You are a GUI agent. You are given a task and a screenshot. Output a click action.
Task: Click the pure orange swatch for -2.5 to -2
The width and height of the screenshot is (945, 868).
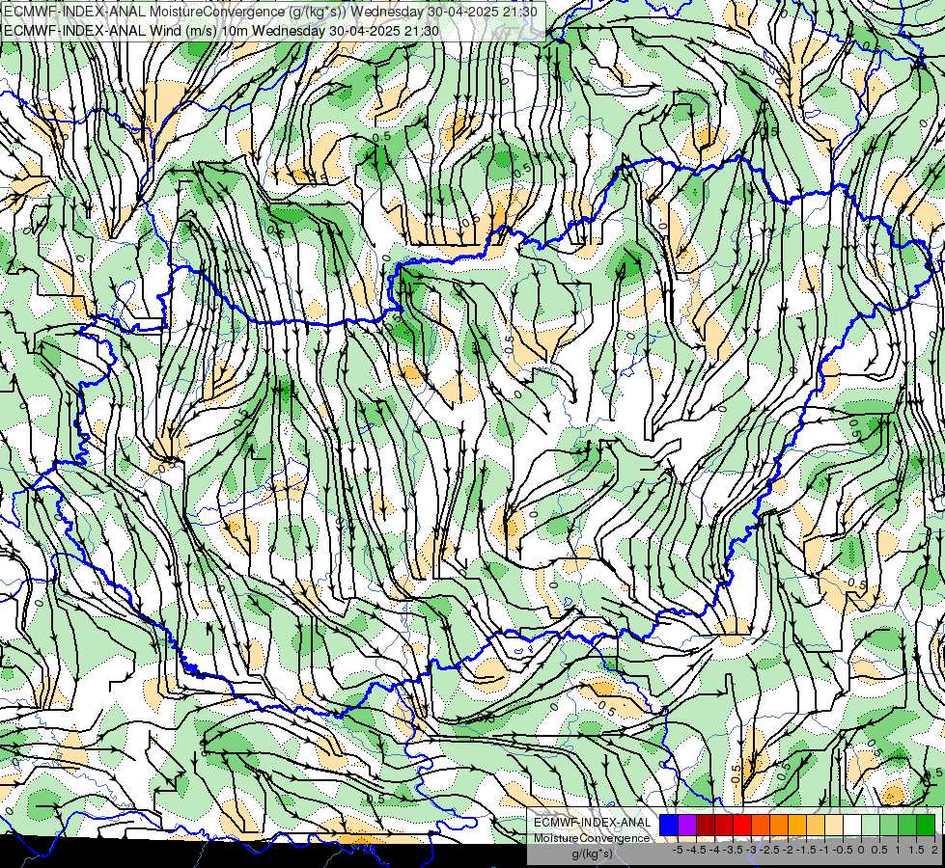click(779, 826)
